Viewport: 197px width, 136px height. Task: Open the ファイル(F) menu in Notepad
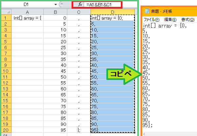click(152, 20)
